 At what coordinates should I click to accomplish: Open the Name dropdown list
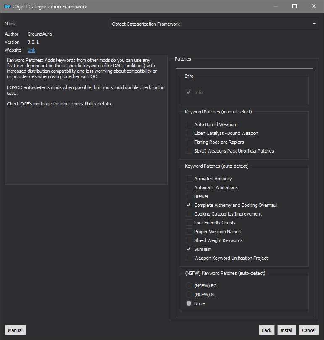214,24
